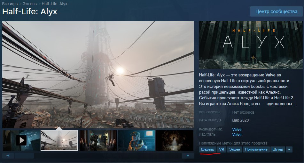
Task: Click the release date 'мар 2020'
Action: (x=240, y=120)
